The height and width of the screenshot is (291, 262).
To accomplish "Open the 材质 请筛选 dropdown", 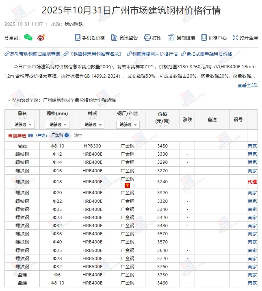I will tap(93, 124).
